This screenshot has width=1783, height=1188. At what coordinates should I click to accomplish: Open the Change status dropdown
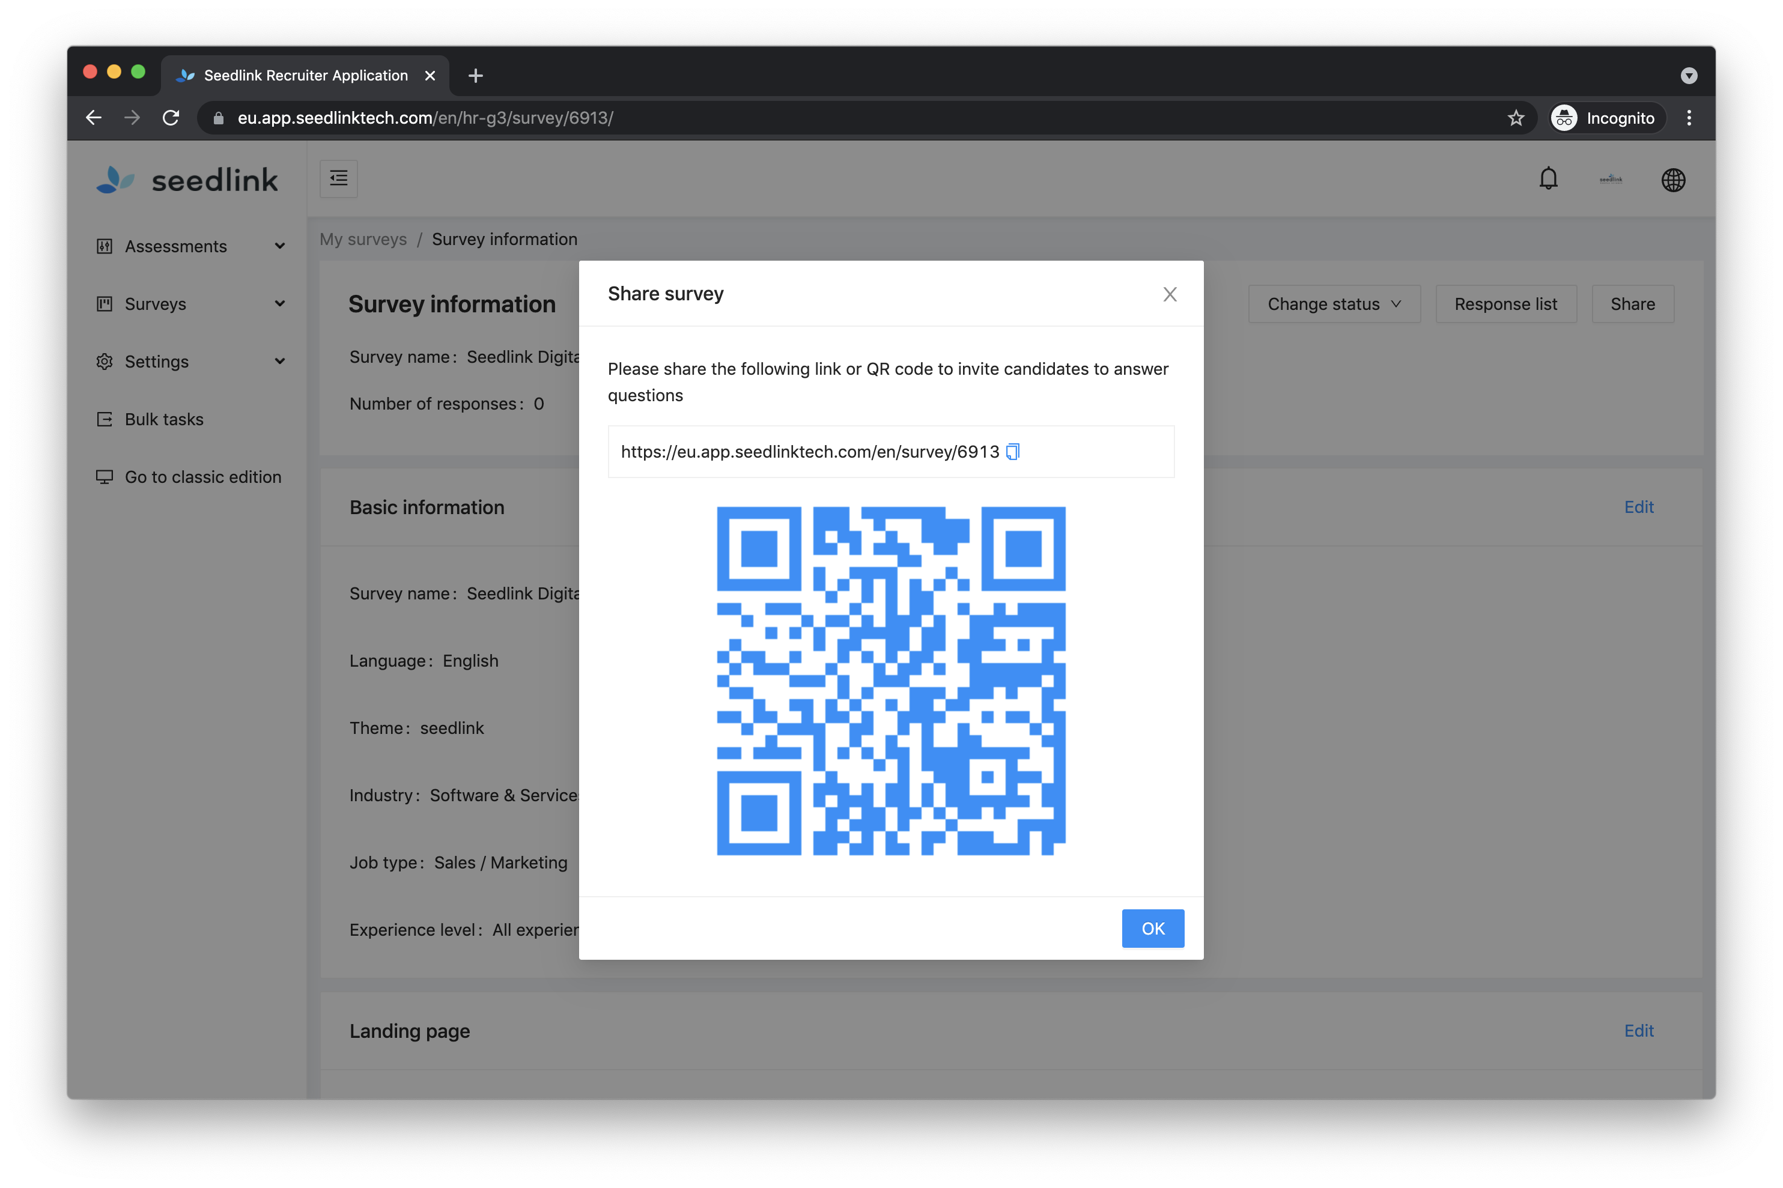pyautogui.click(x=1334, y=304)
